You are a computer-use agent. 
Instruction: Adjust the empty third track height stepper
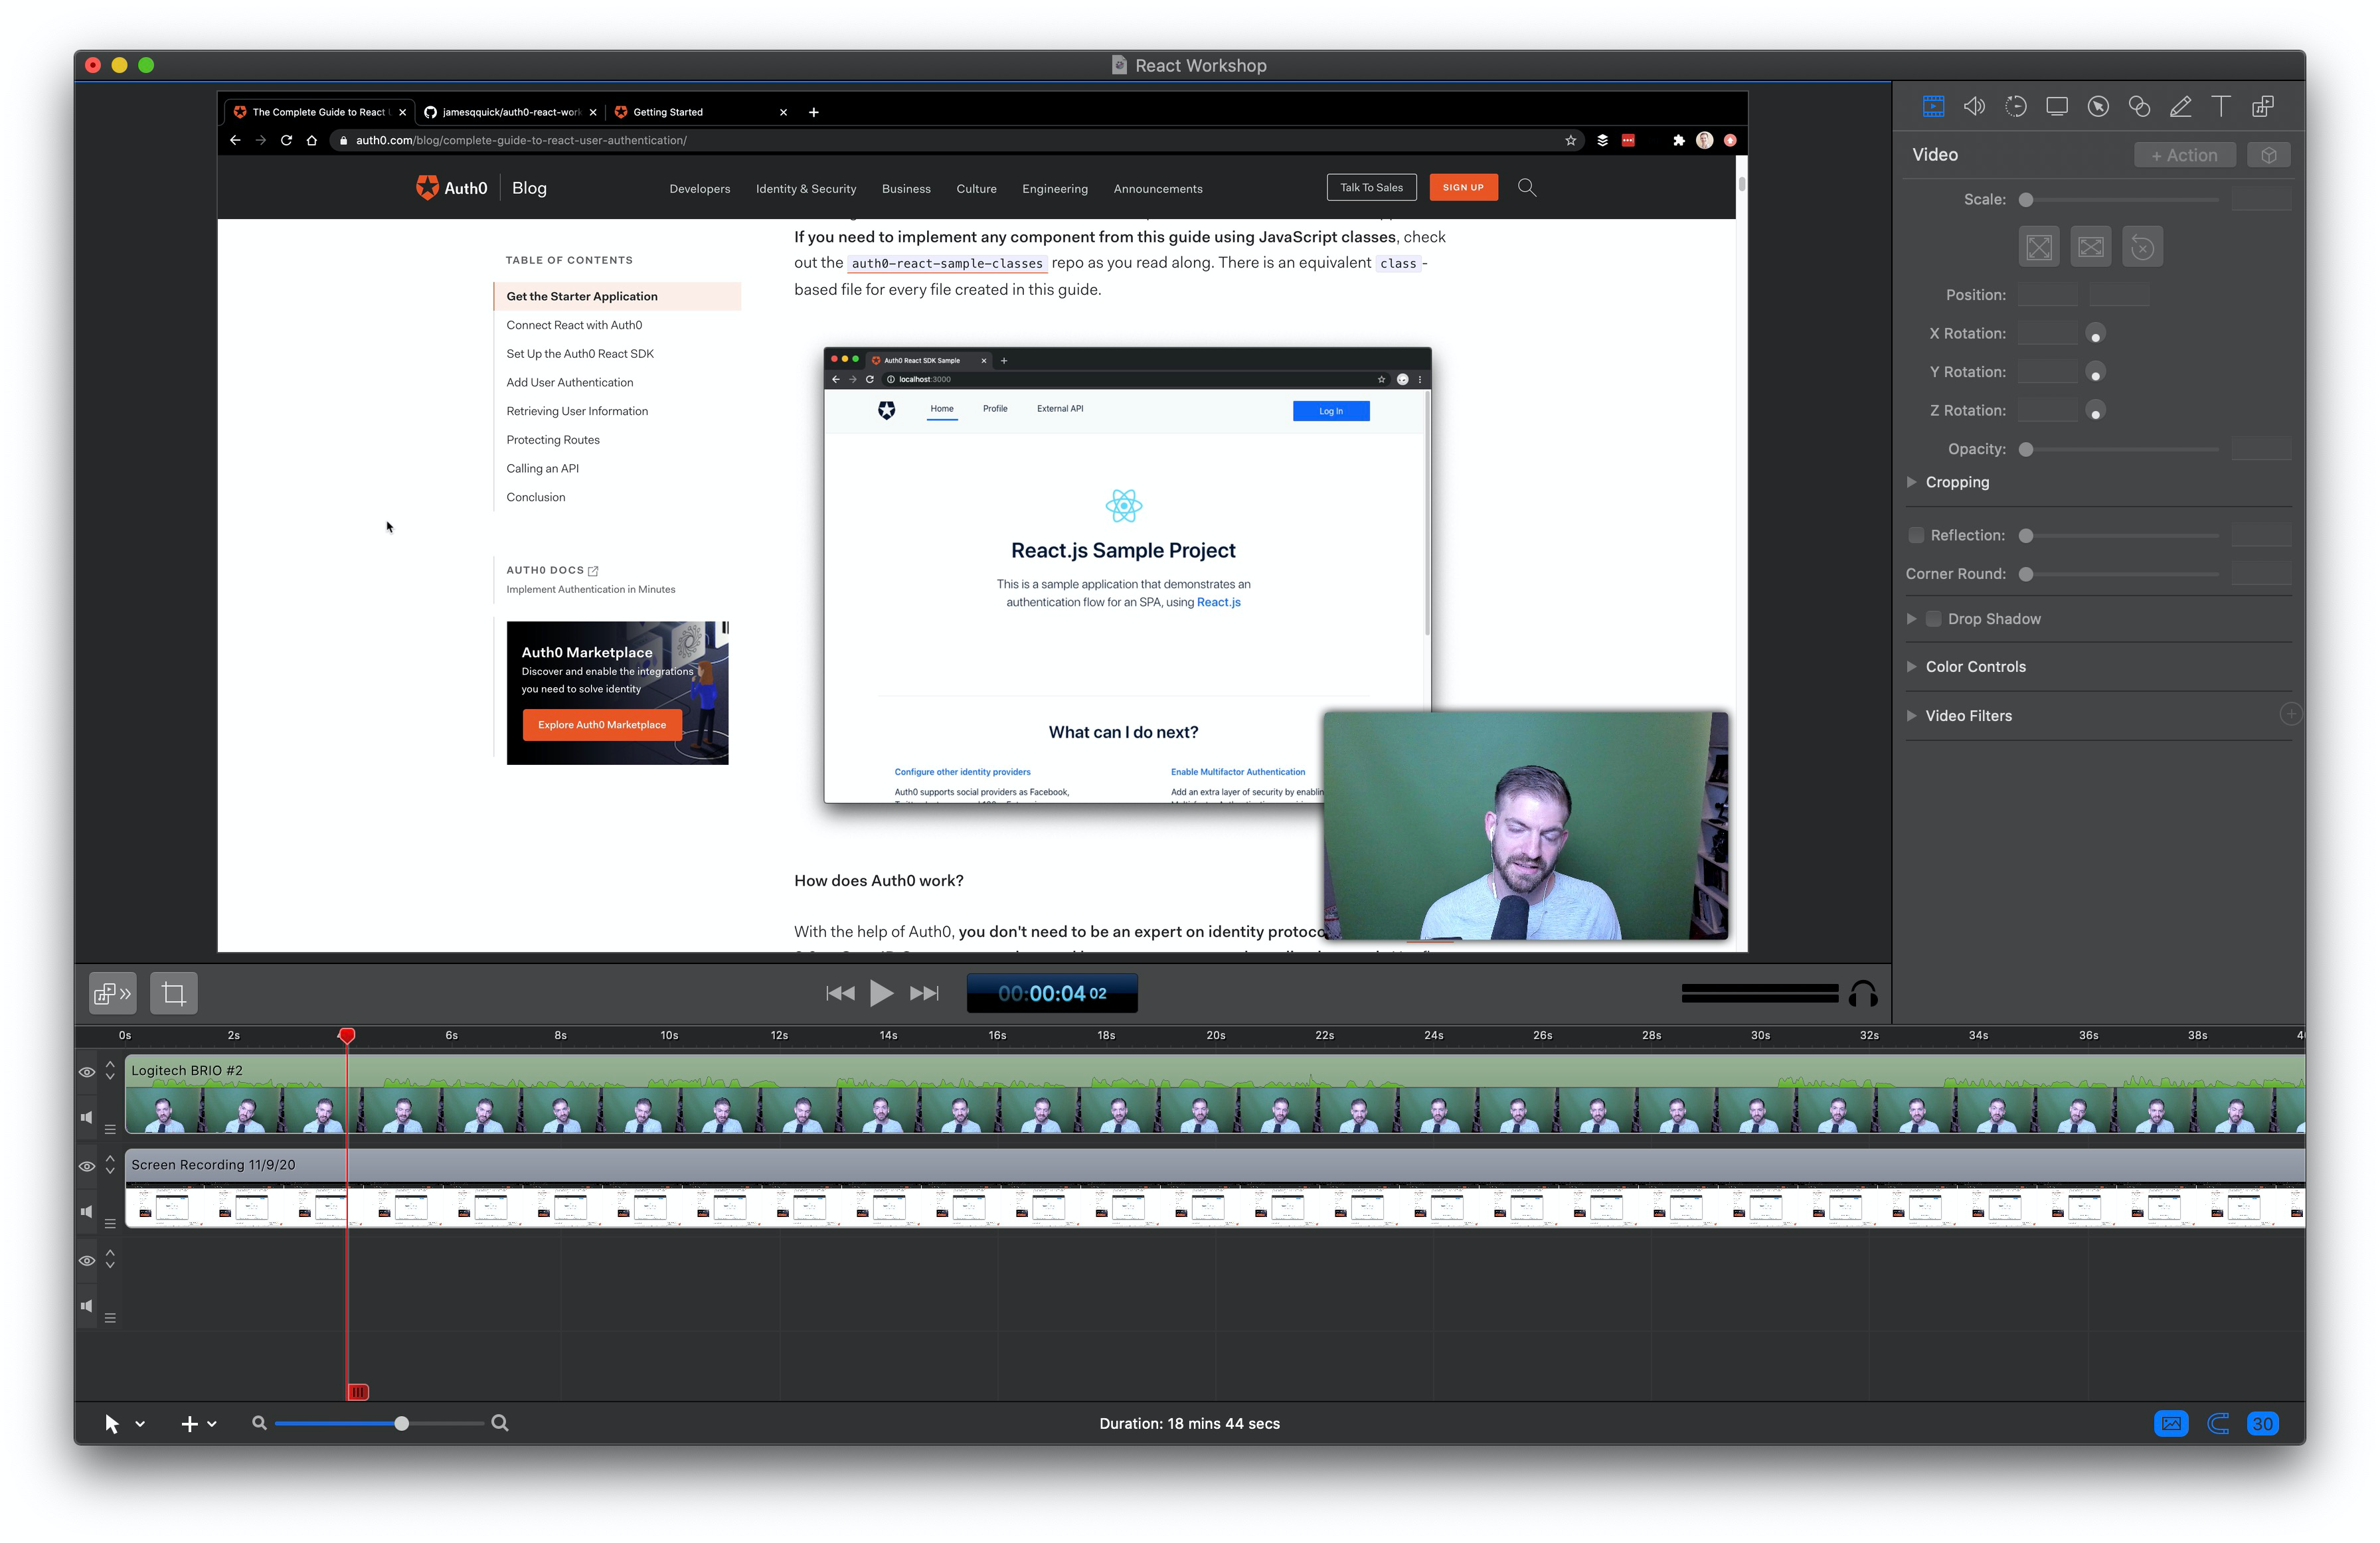(x=110, y=1258)
